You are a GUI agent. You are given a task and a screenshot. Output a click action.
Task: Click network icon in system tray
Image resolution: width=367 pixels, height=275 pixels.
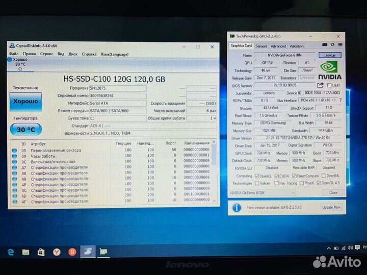[344, 248]
